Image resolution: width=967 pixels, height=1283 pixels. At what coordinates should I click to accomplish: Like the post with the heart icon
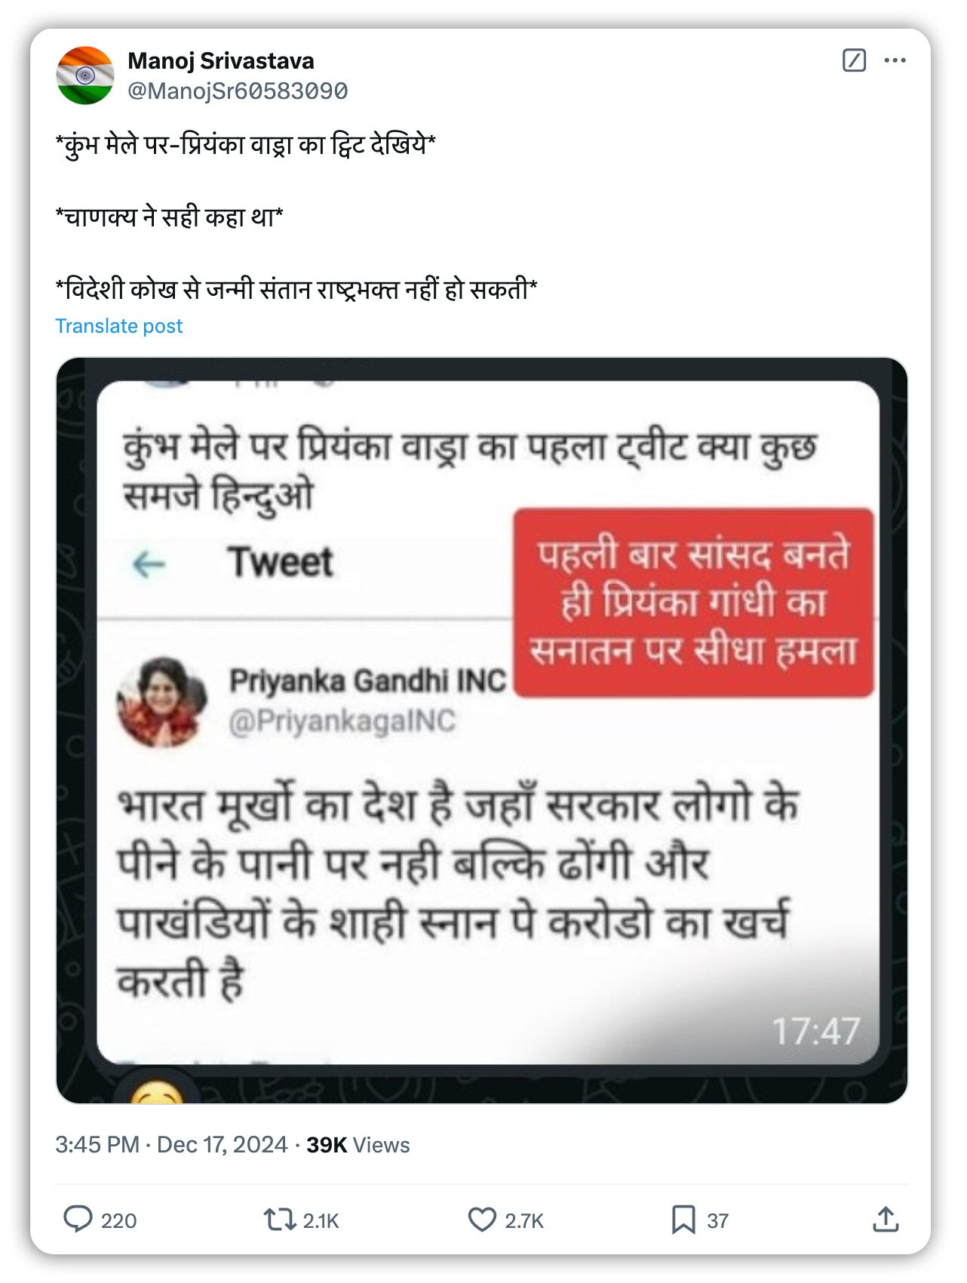click(x=482, y=1220)
